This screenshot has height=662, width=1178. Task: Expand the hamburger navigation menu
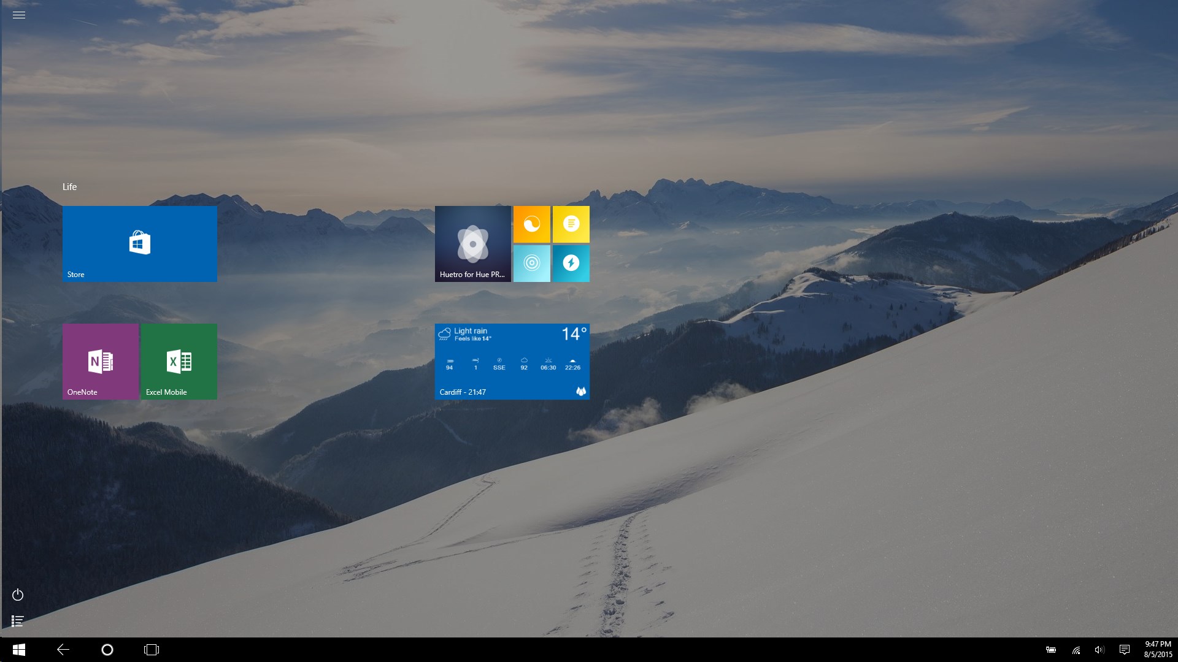19,14
